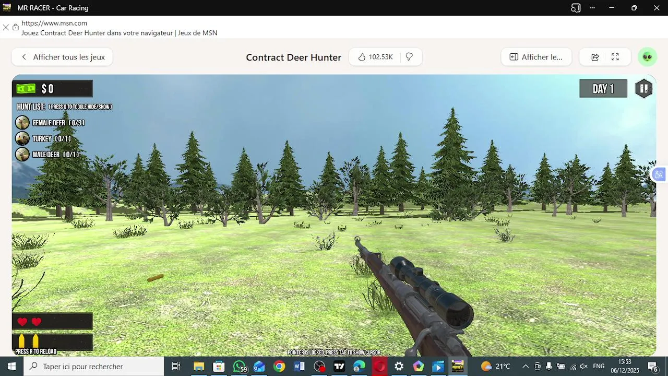Viewport: 668px width, 376px height.
Task: Click the Taper ici pour rechercher search box
Action: pos(94,367)
